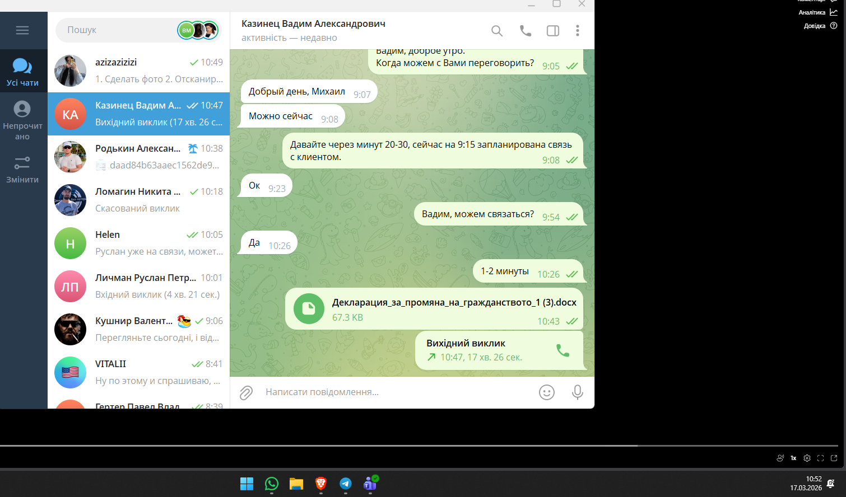Screen dimensions: 846x497
Task: Click Ломагин Никита profile photo
Action: (x=70, y=200)
